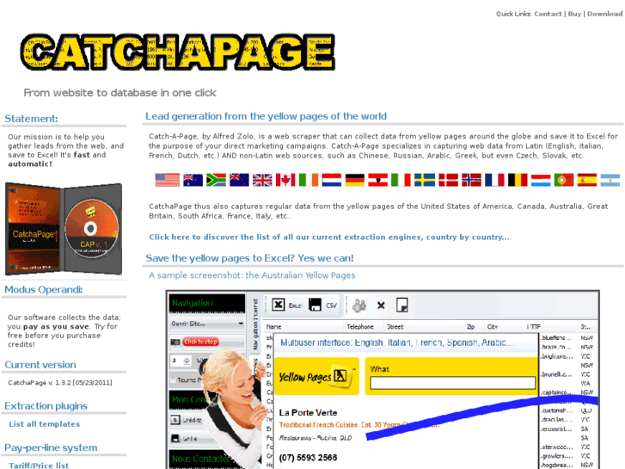Choose the South African flag

pos(216,180)
